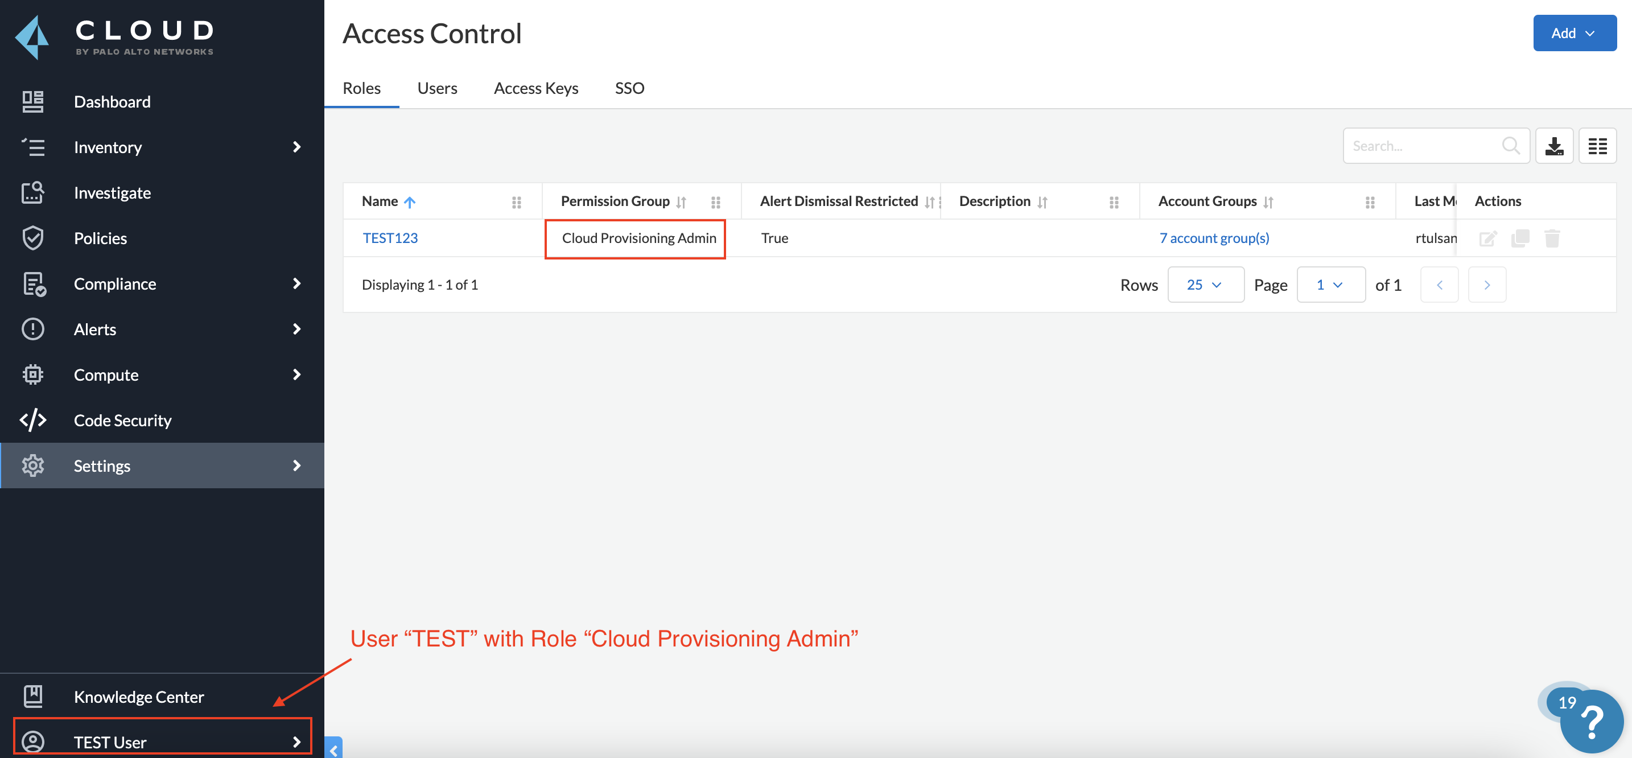Open the 7 account group(s) link
Viewport: 1632px width, 758px height.
[1214, 238]
